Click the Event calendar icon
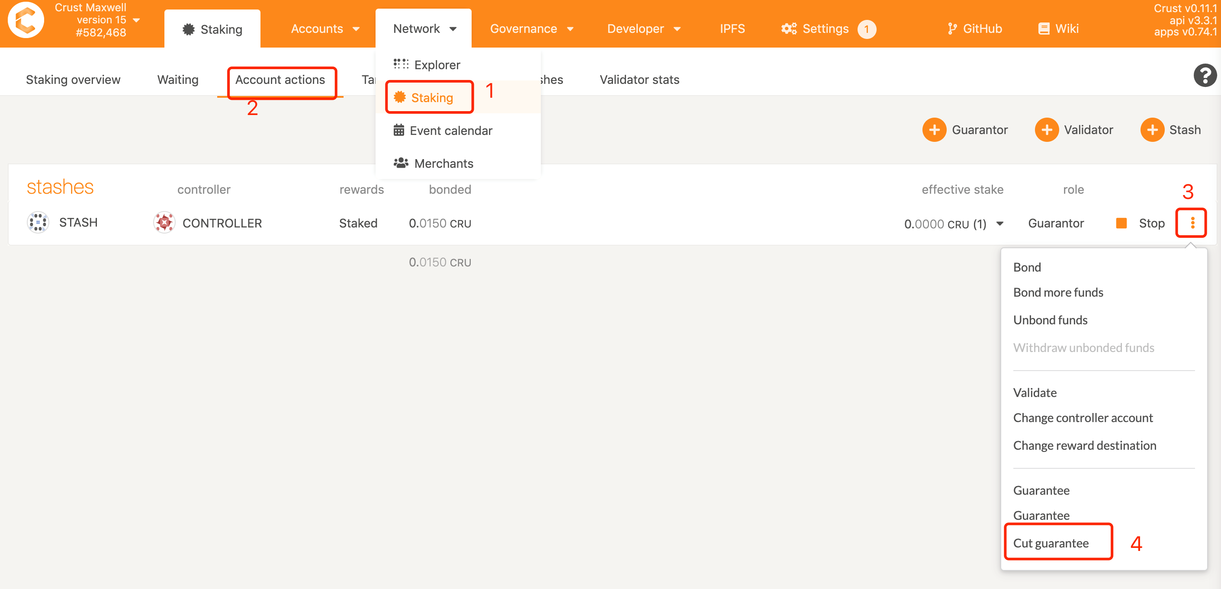Screen dimensions: 1221x589 398,130
